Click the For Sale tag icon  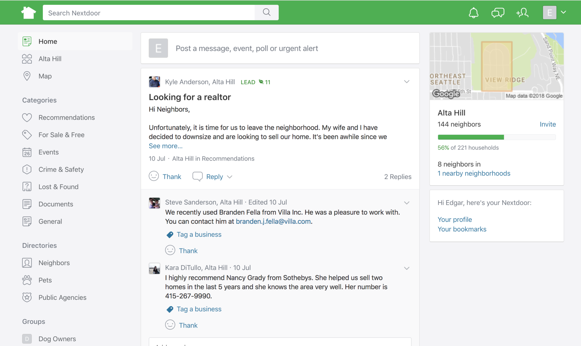click(x=27, y=135)
